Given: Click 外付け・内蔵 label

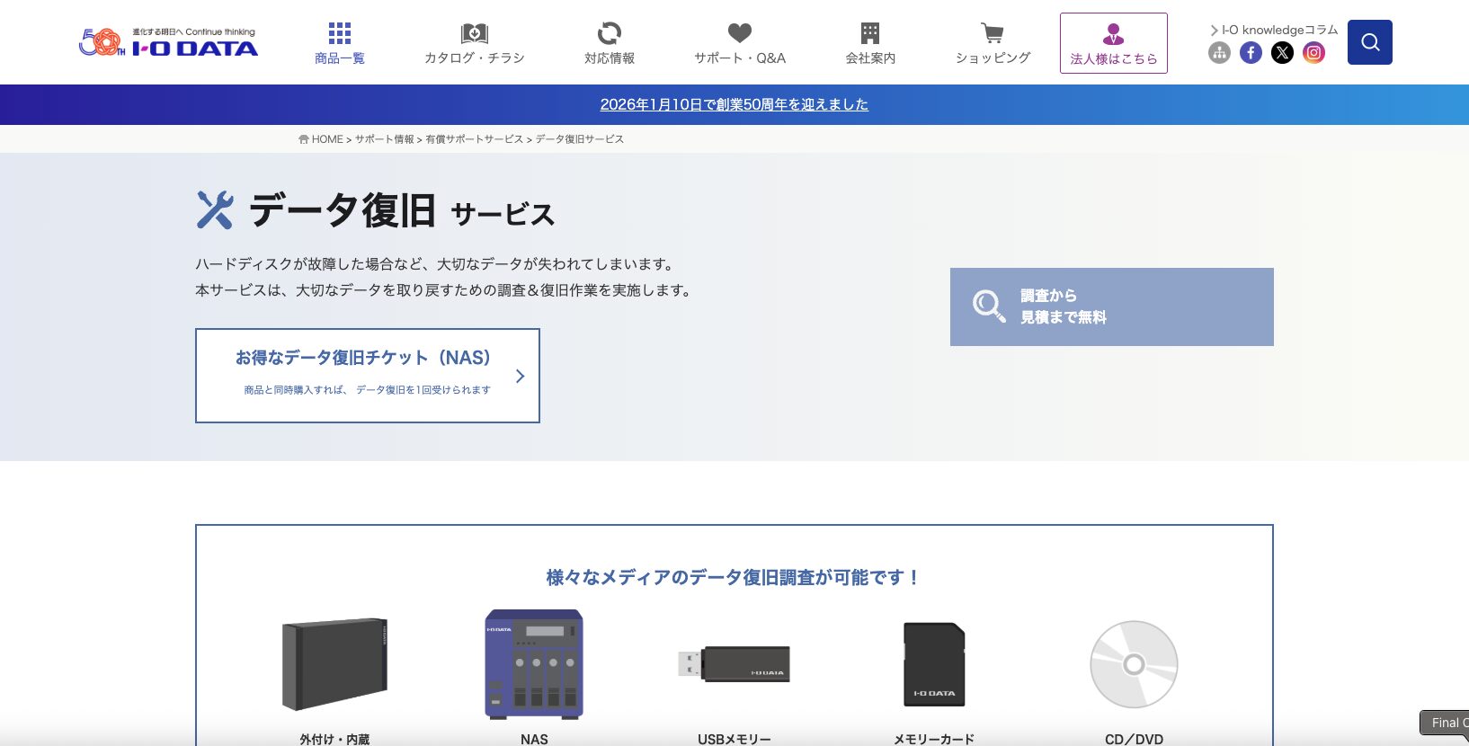Looking at the screenshot, I should coord(335,739).
